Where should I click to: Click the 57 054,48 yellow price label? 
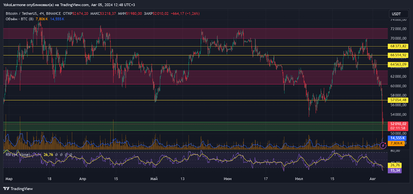pos(398,100)
